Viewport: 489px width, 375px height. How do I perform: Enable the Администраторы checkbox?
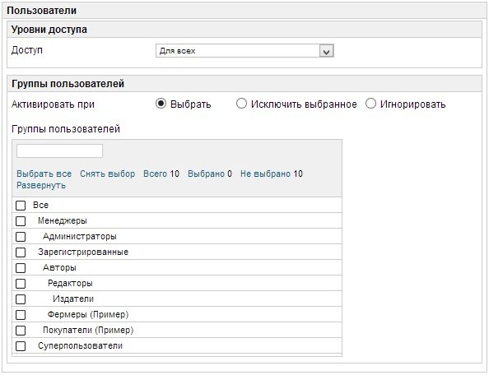click(x=21, y=237)
